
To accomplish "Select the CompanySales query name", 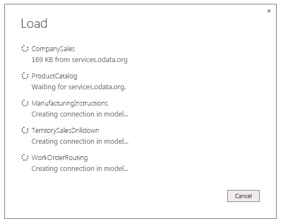I will pos(53,49).
